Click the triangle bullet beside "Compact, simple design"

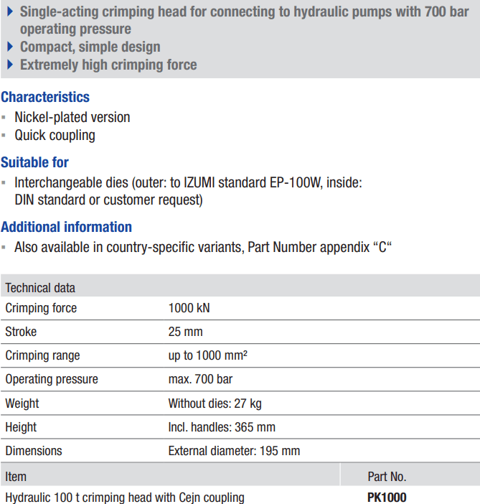(10, 47)
